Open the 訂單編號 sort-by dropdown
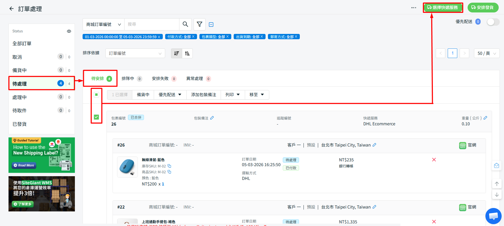 135,54
